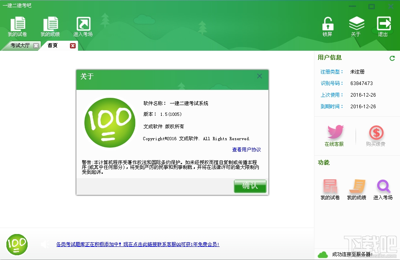Open the 查看用户协议 link
The height and width of the screenshot is (260, 400).
(x=246, y=149)
